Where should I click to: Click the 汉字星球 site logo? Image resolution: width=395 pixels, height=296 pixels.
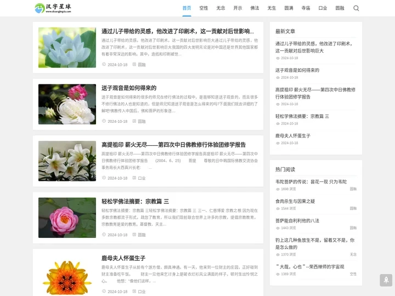[53, 8]
